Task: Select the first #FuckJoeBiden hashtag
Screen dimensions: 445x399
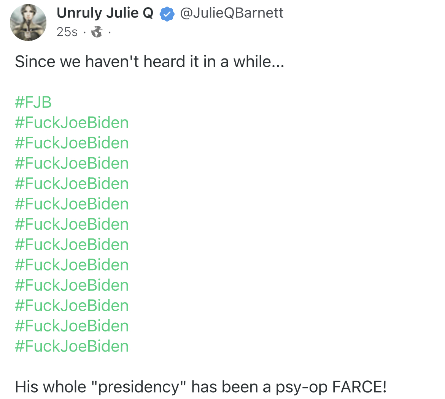Action: (x=72, y=123)
